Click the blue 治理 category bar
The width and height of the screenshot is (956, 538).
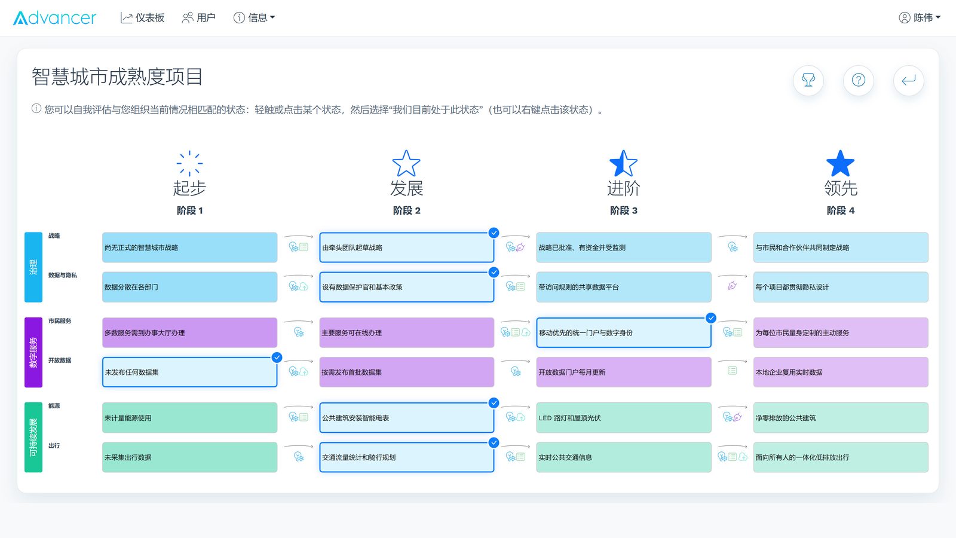pos(33,267)
